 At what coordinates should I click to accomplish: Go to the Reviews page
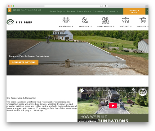click(71, 11)
